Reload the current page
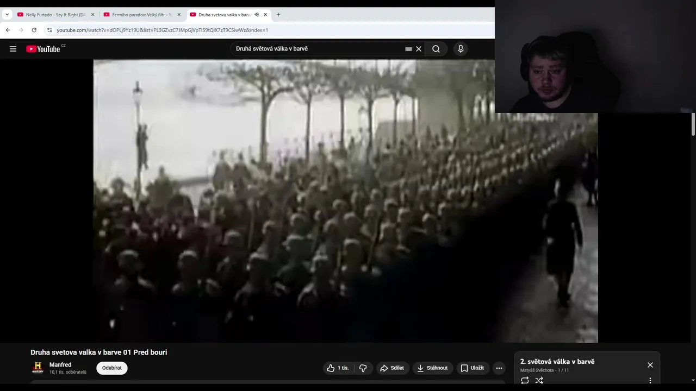The image size is (696, 391). 34,30
